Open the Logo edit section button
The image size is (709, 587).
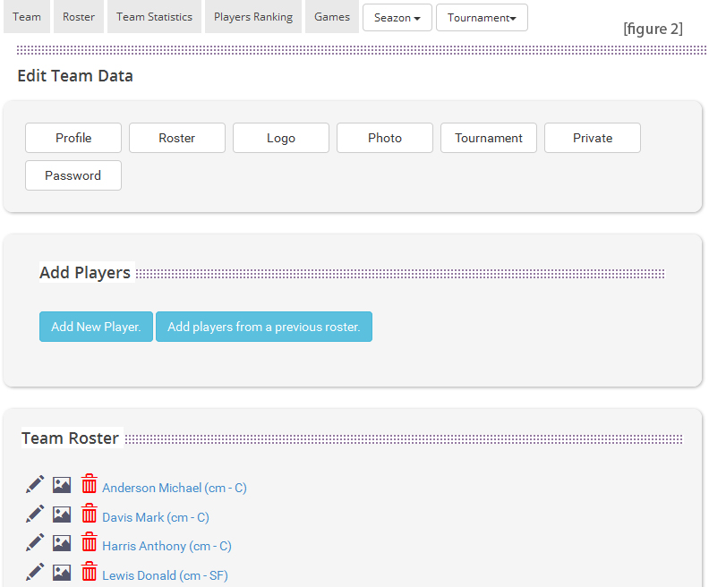(281, 138)
